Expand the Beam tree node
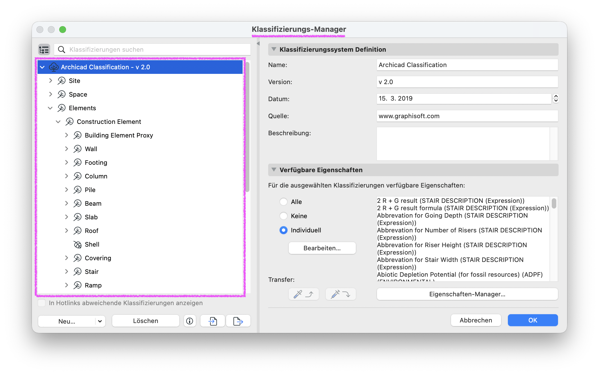599x375 pixels. (x=66, y=203)
